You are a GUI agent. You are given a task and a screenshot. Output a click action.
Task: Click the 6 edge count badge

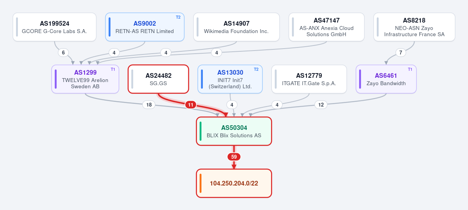click(63, 52)
